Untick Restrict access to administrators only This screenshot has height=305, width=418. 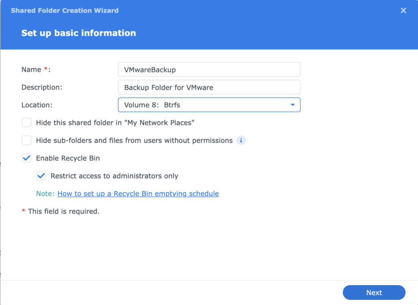(x=41, y=176)
